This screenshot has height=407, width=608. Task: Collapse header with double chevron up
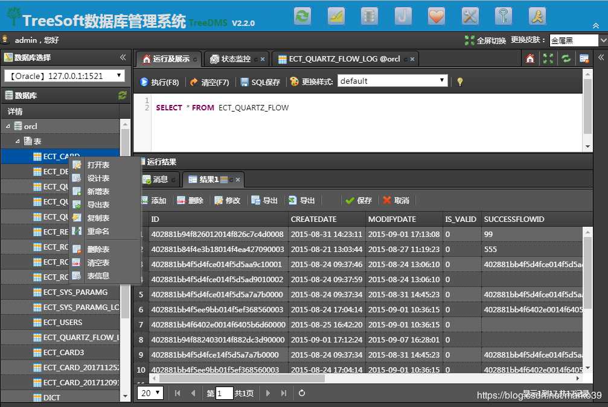pos(596,25)
